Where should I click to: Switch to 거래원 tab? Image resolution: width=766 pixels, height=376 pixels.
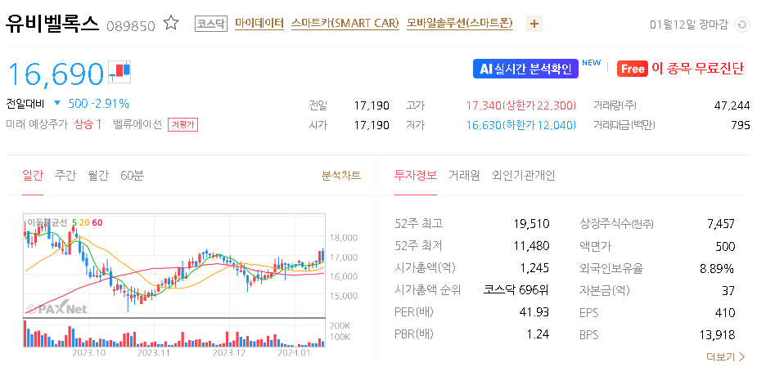tap(464, 176)
